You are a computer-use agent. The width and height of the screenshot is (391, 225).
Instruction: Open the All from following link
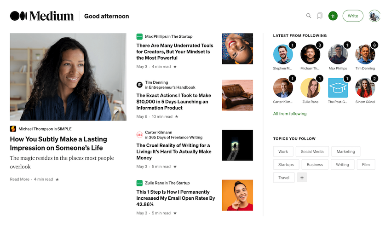coord(290,114)
